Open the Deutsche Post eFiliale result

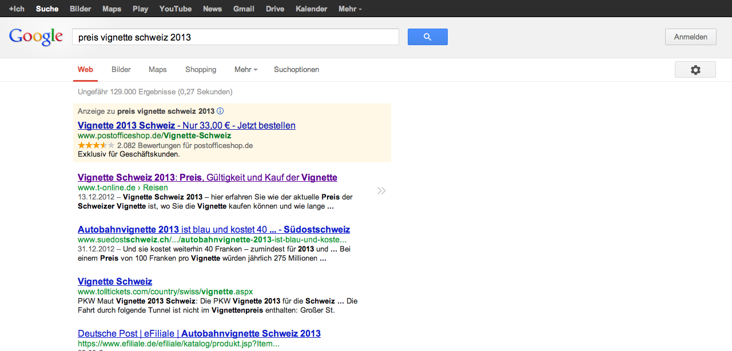(x=199, y=333)
